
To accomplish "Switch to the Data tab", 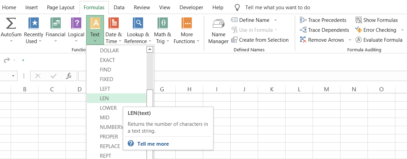I will tap(119, 8).
